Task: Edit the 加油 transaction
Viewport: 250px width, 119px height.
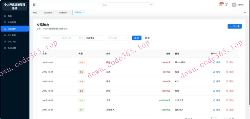Action: tap(217, 72)
